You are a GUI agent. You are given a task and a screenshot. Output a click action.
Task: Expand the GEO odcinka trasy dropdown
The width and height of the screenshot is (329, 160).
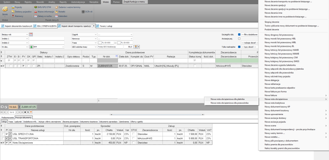coord(95,47)
